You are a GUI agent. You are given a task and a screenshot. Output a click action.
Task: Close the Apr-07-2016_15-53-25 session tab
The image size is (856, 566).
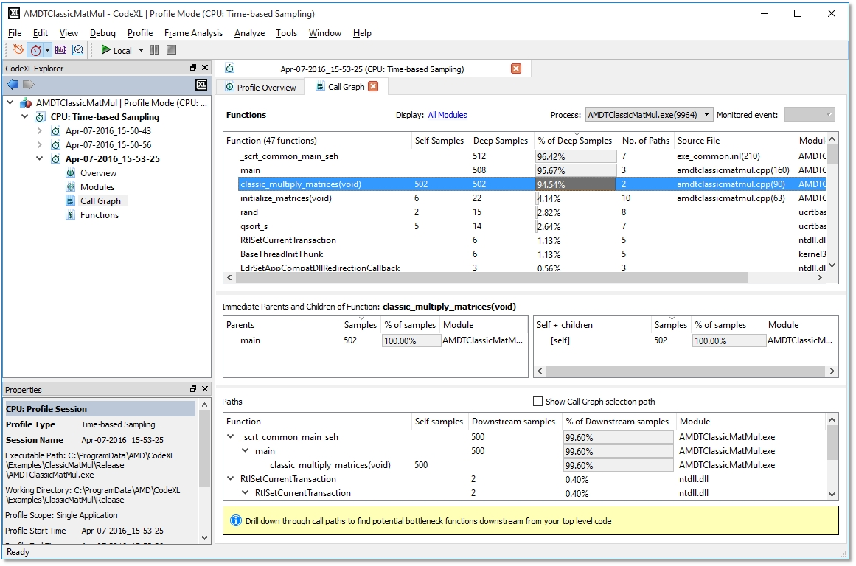(516, 69)
